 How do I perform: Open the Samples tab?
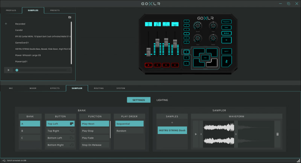(x=33, y=11)
